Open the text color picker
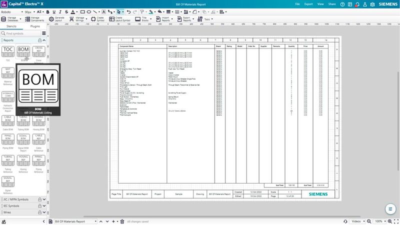This screenshot has width=400, height=225. click(72, 12)
